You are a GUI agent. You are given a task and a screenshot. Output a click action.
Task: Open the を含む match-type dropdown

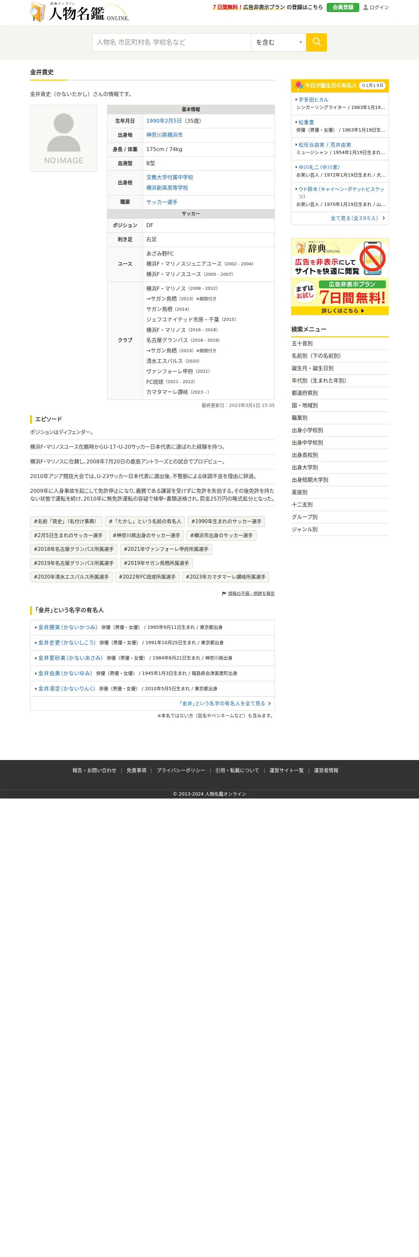[279, 42]
